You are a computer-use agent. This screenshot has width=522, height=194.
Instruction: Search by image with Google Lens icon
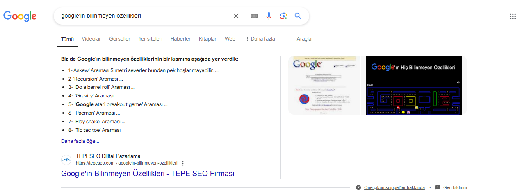[283, 16]
